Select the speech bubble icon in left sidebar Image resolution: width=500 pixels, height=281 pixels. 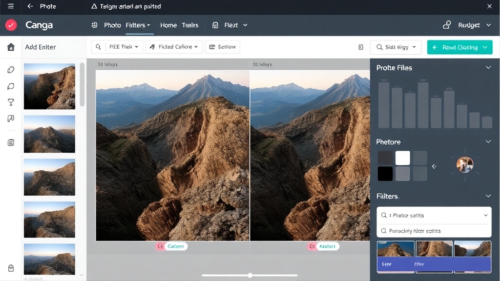pyautogui.click(x=11, y=86)
